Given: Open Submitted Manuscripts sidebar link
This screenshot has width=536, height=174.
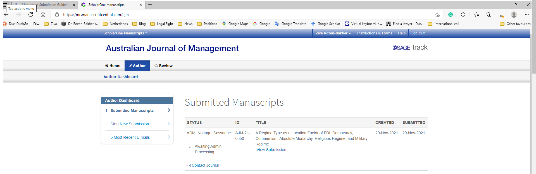Looking at the screenshot, I should point(132,110).
